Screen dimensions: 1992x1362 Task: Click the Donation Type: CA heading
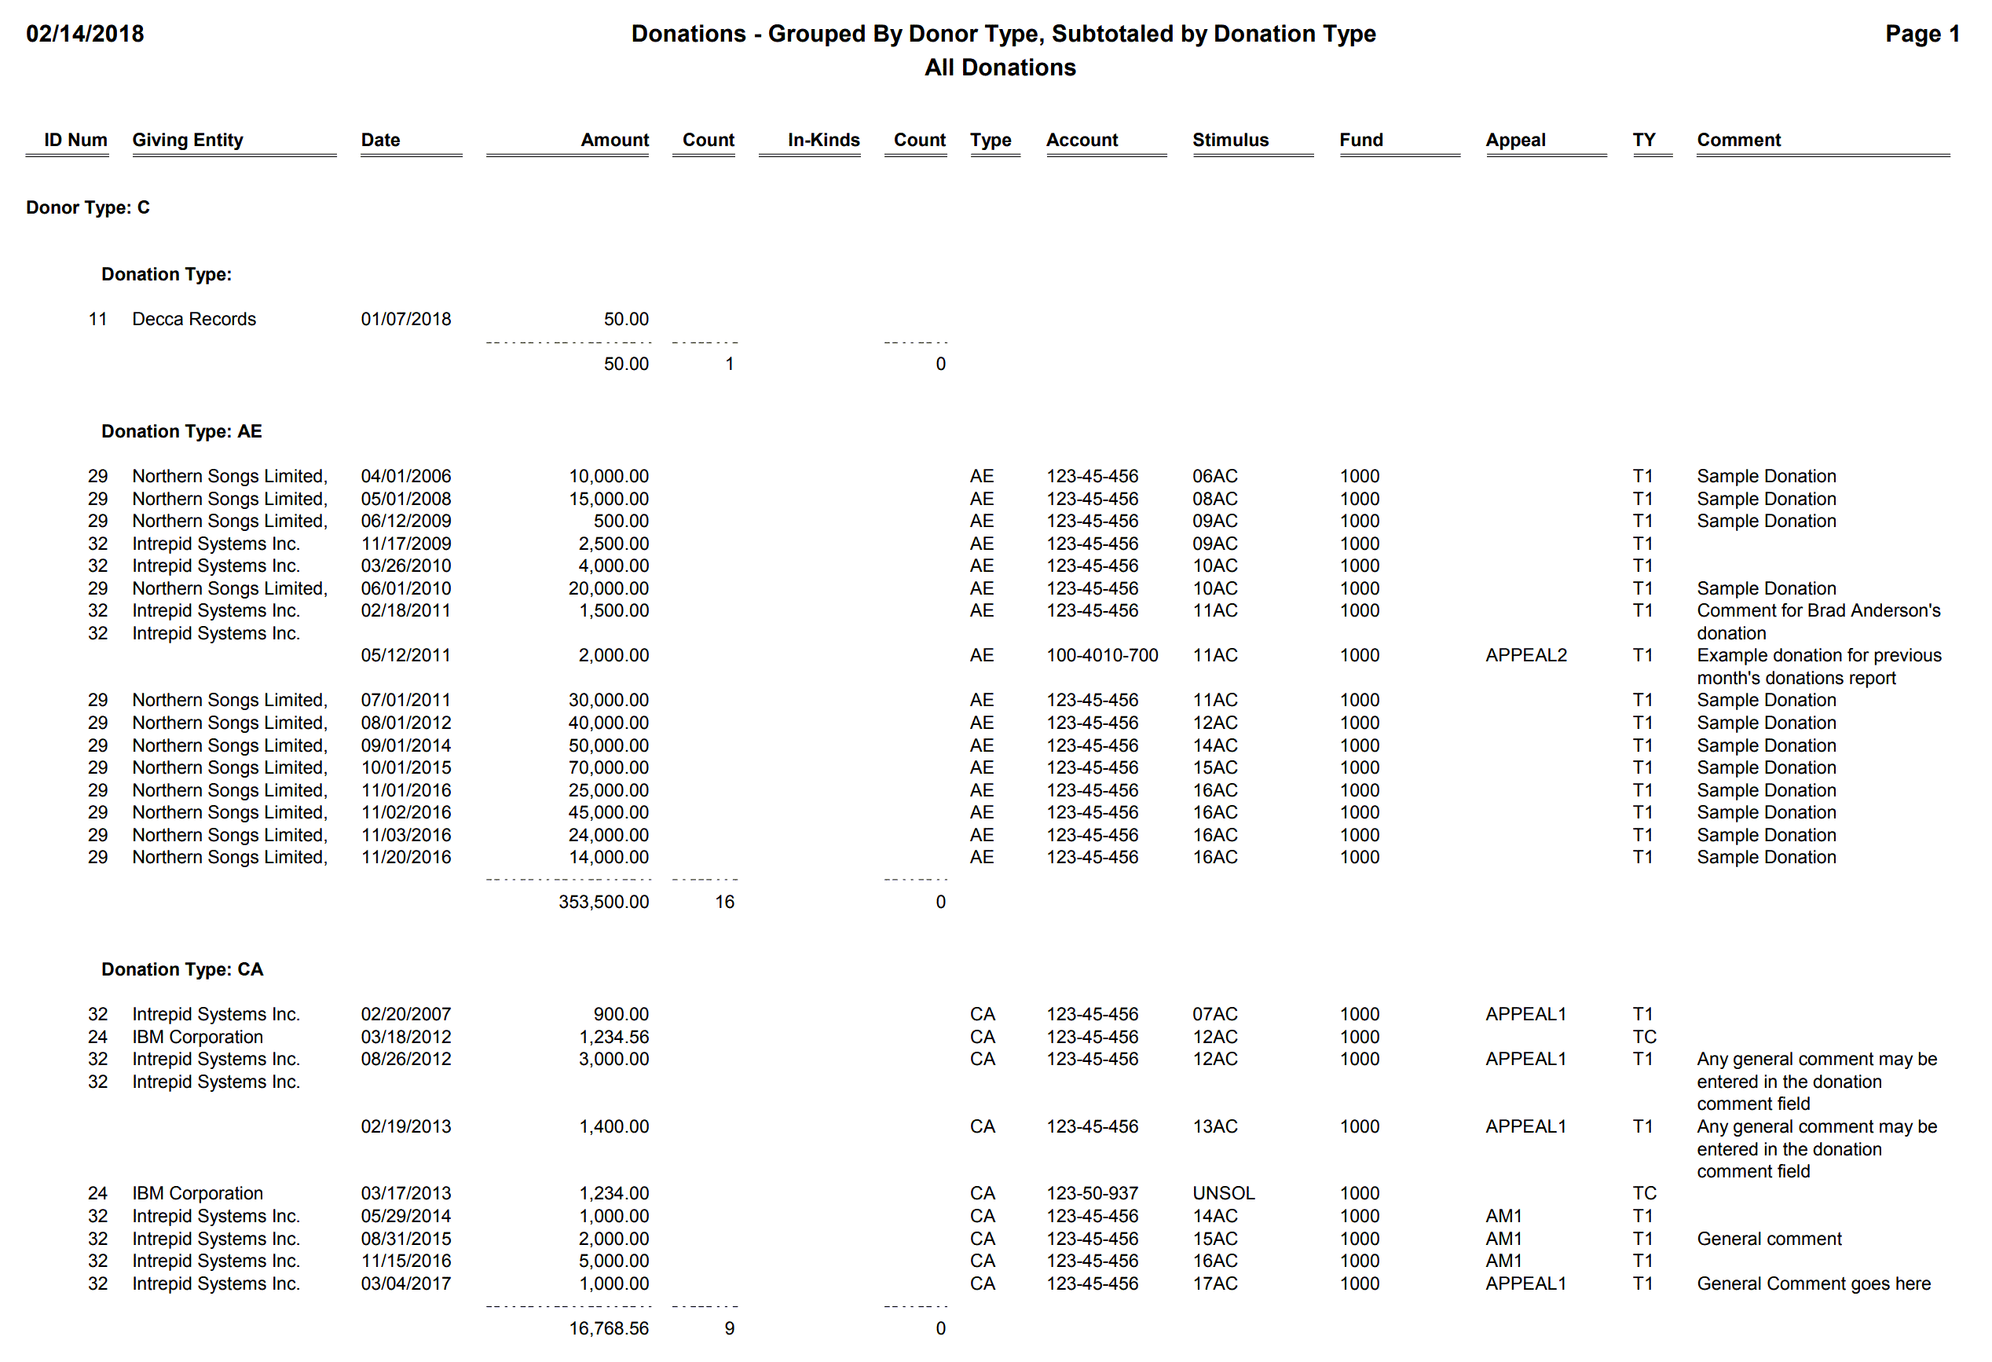pos(181,969)
